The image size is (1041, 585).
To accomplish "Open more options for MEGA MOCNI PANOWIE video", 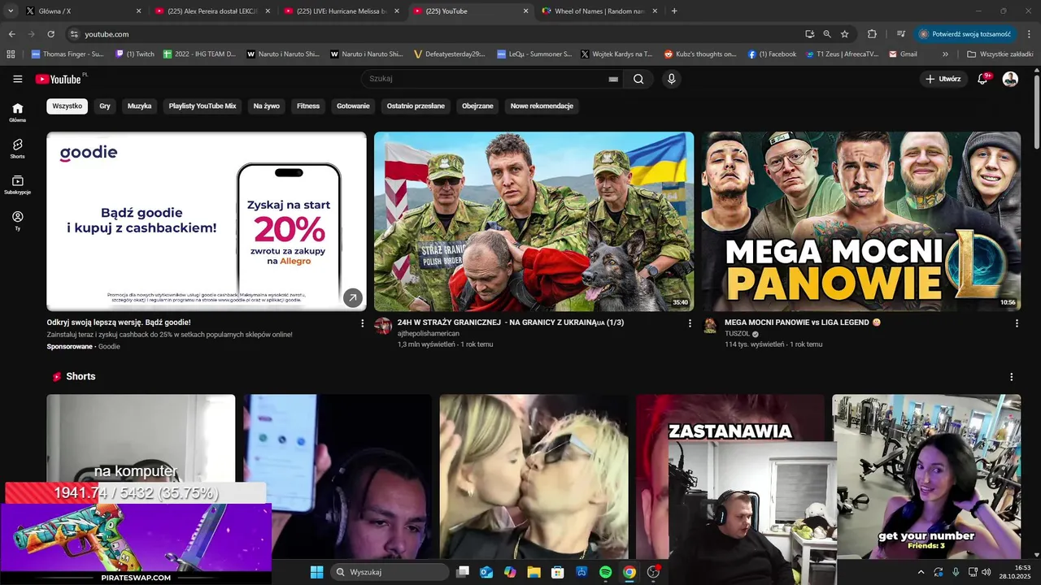I will (x=1017, y=323).
